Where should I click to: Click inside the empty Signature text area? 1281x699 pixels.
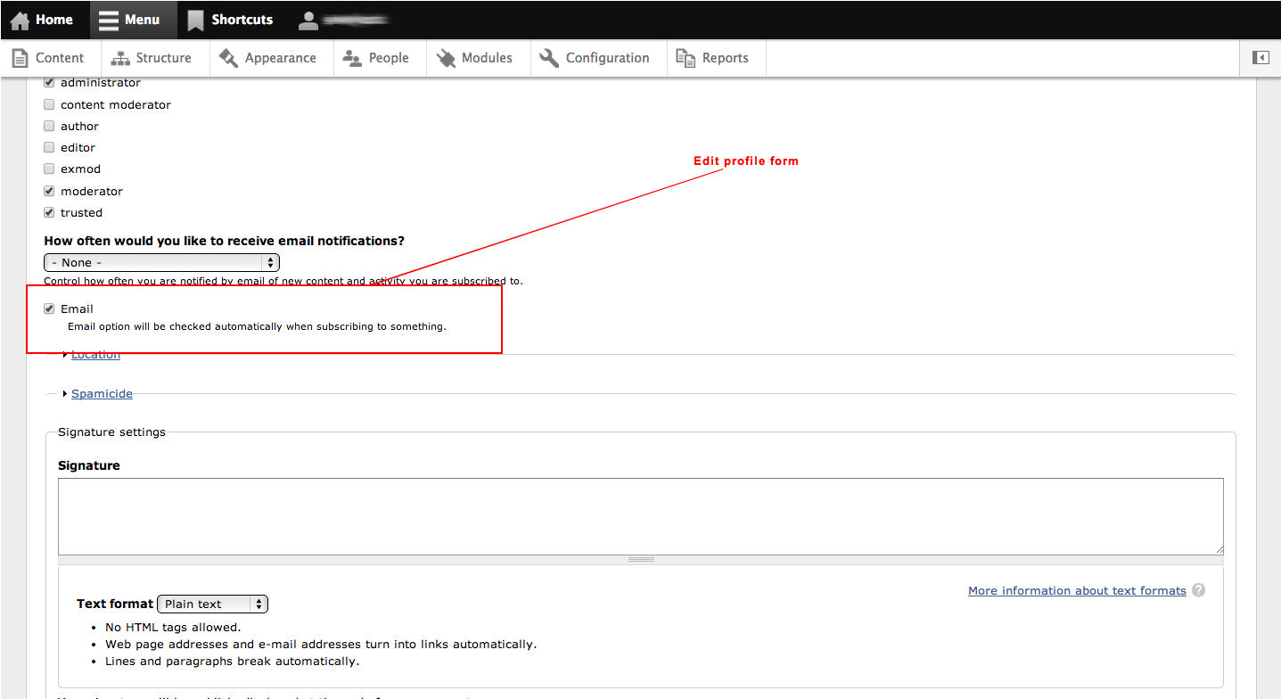(640, 515)
